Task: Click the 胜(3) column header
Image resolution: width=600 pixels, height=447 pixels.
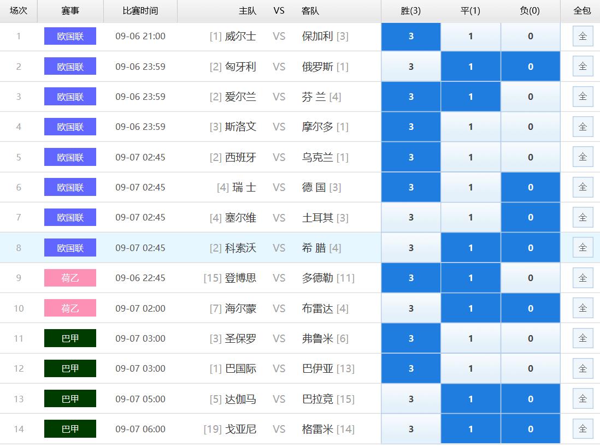Action: click(x=410, y=11)
